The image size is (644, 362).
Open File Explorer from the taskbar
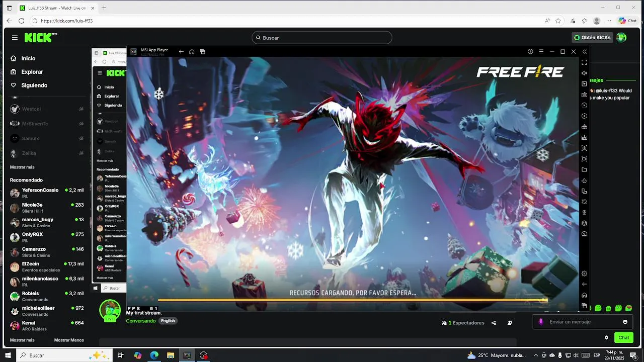click(x=171, y=355)
